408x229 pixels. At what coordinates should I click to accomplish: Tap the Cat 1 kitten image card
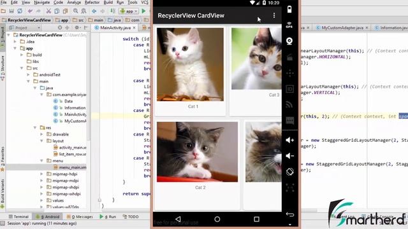coord(190,64)
